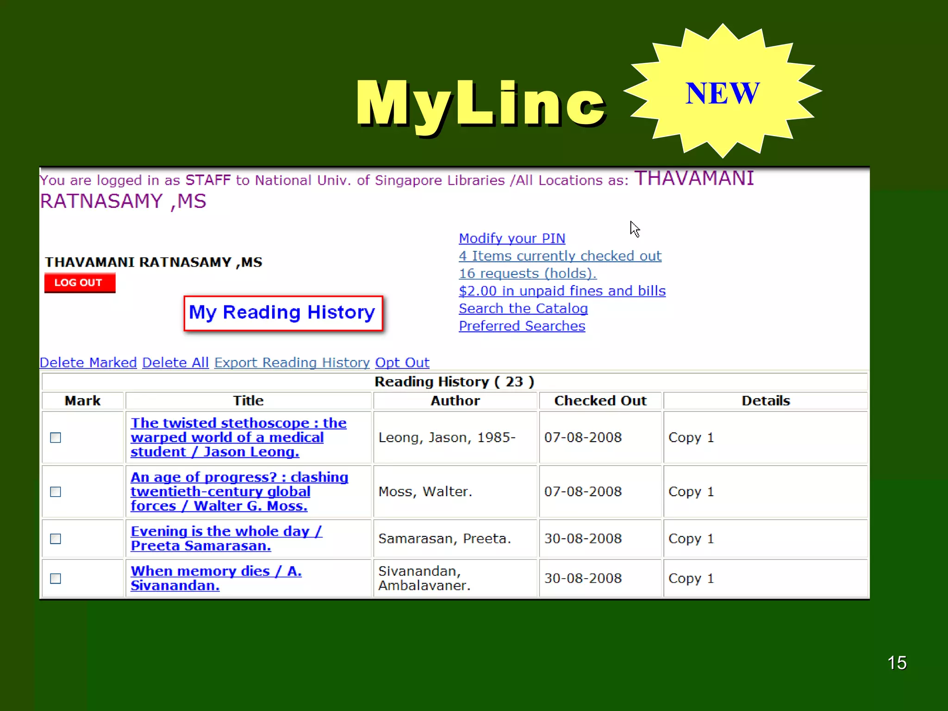Click the My Reading History label
This screenshot has width=948, height=711.
(x=283, y=313)
